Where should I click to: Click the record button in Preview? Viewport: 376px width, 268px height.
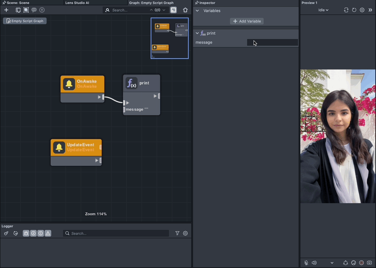pyautogui.click(x=361, y=263)
